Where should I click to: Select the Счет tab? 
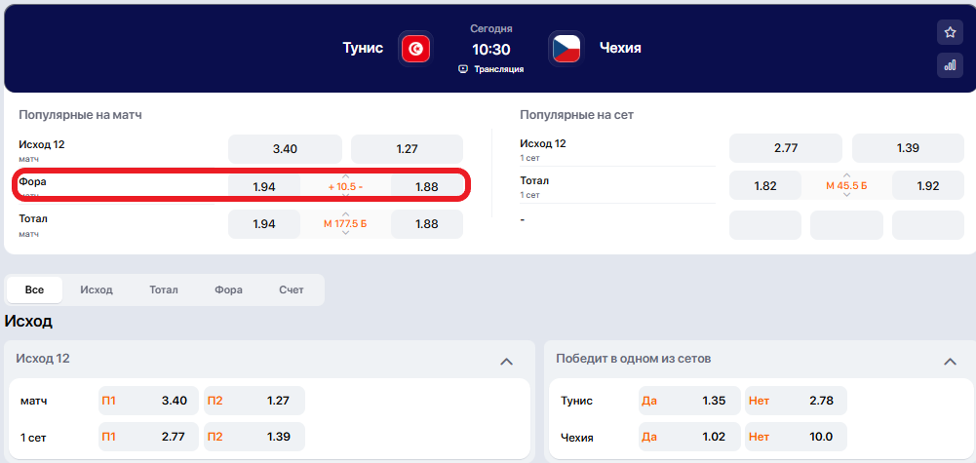click(x=291, y=289)
